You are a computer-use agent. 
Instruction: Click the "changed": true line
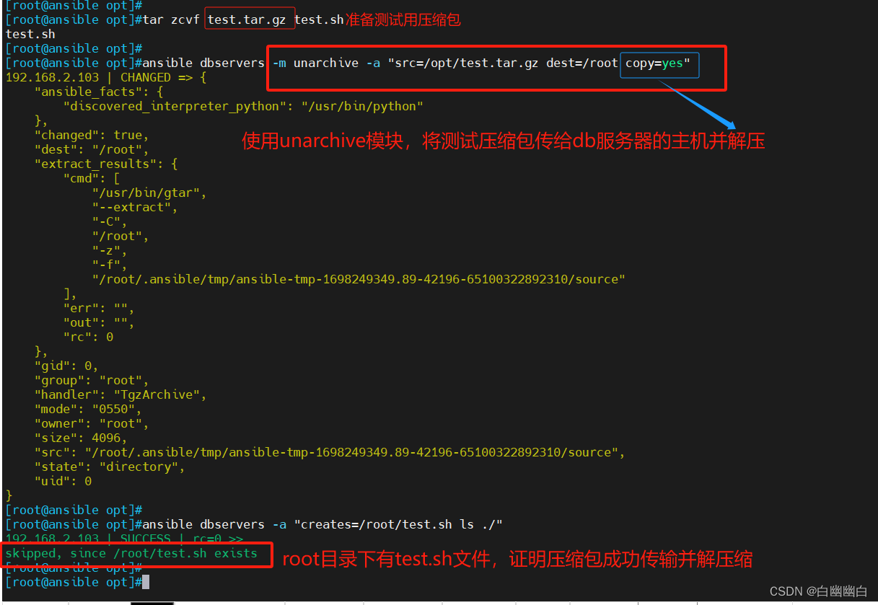coord(91,135)
